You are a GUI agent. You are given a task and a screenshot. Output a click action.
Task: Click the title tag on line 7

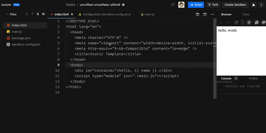click(x=108, y=54)
